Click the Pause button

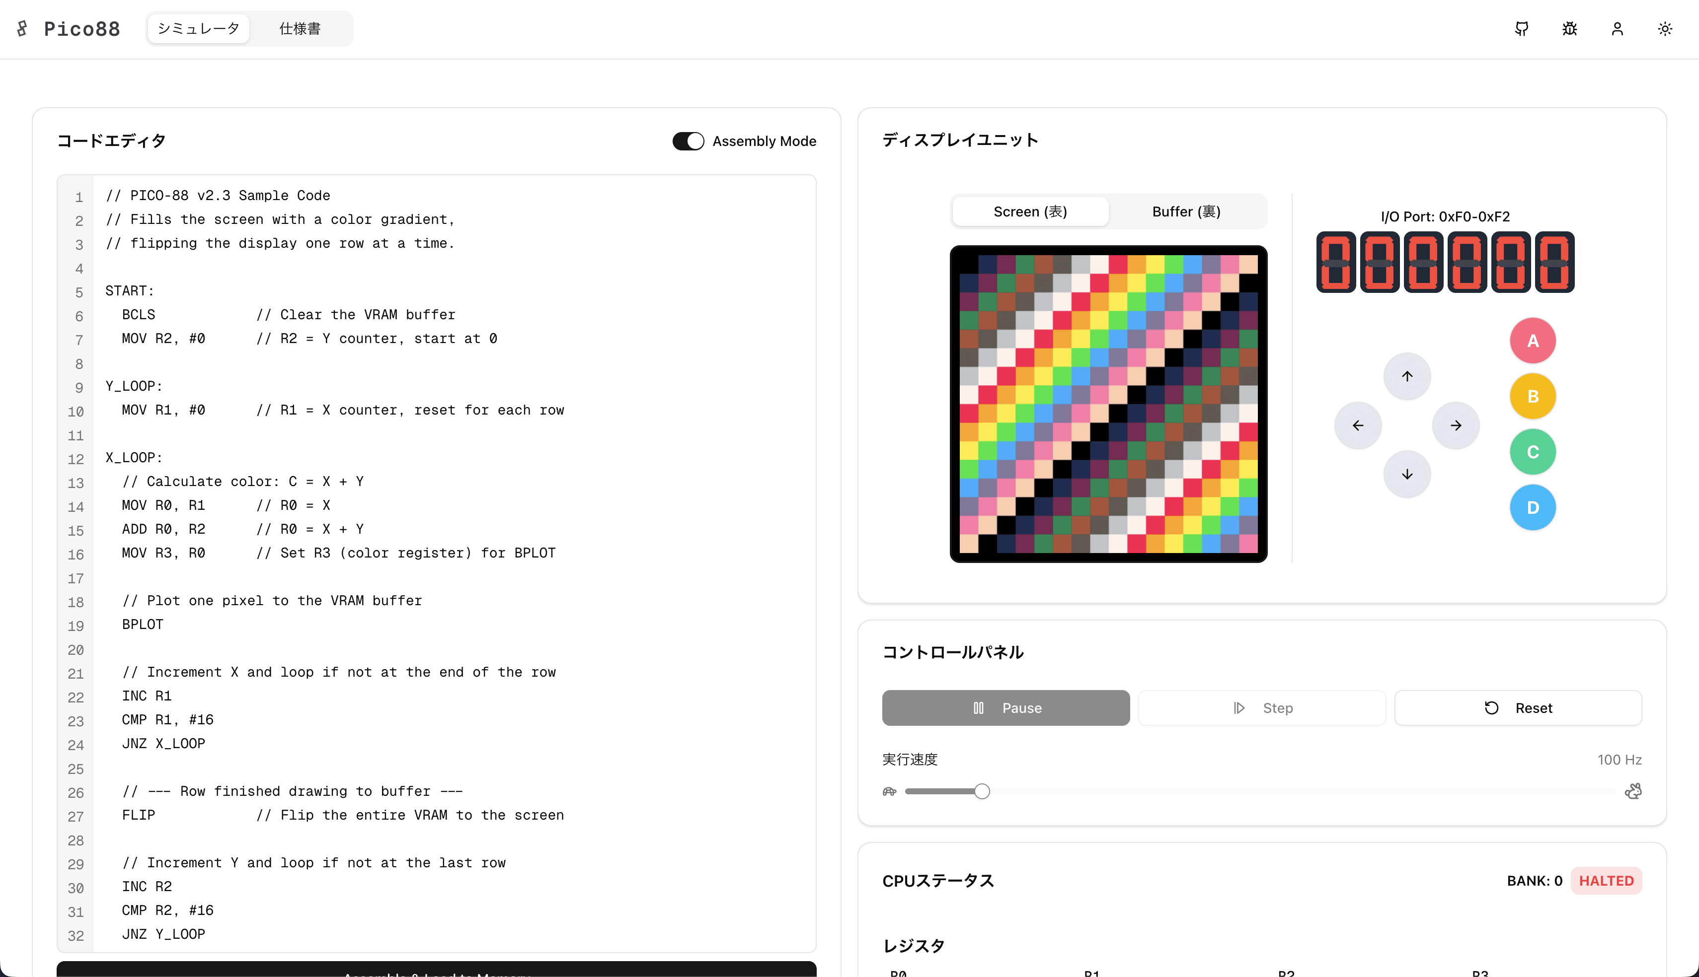coord(1005,708)
